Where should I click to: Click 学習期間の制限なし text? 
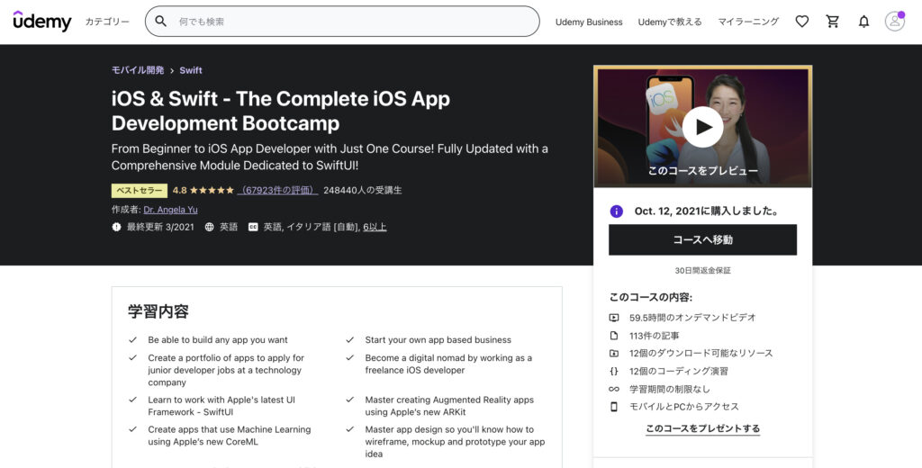(x=670, y=389)
